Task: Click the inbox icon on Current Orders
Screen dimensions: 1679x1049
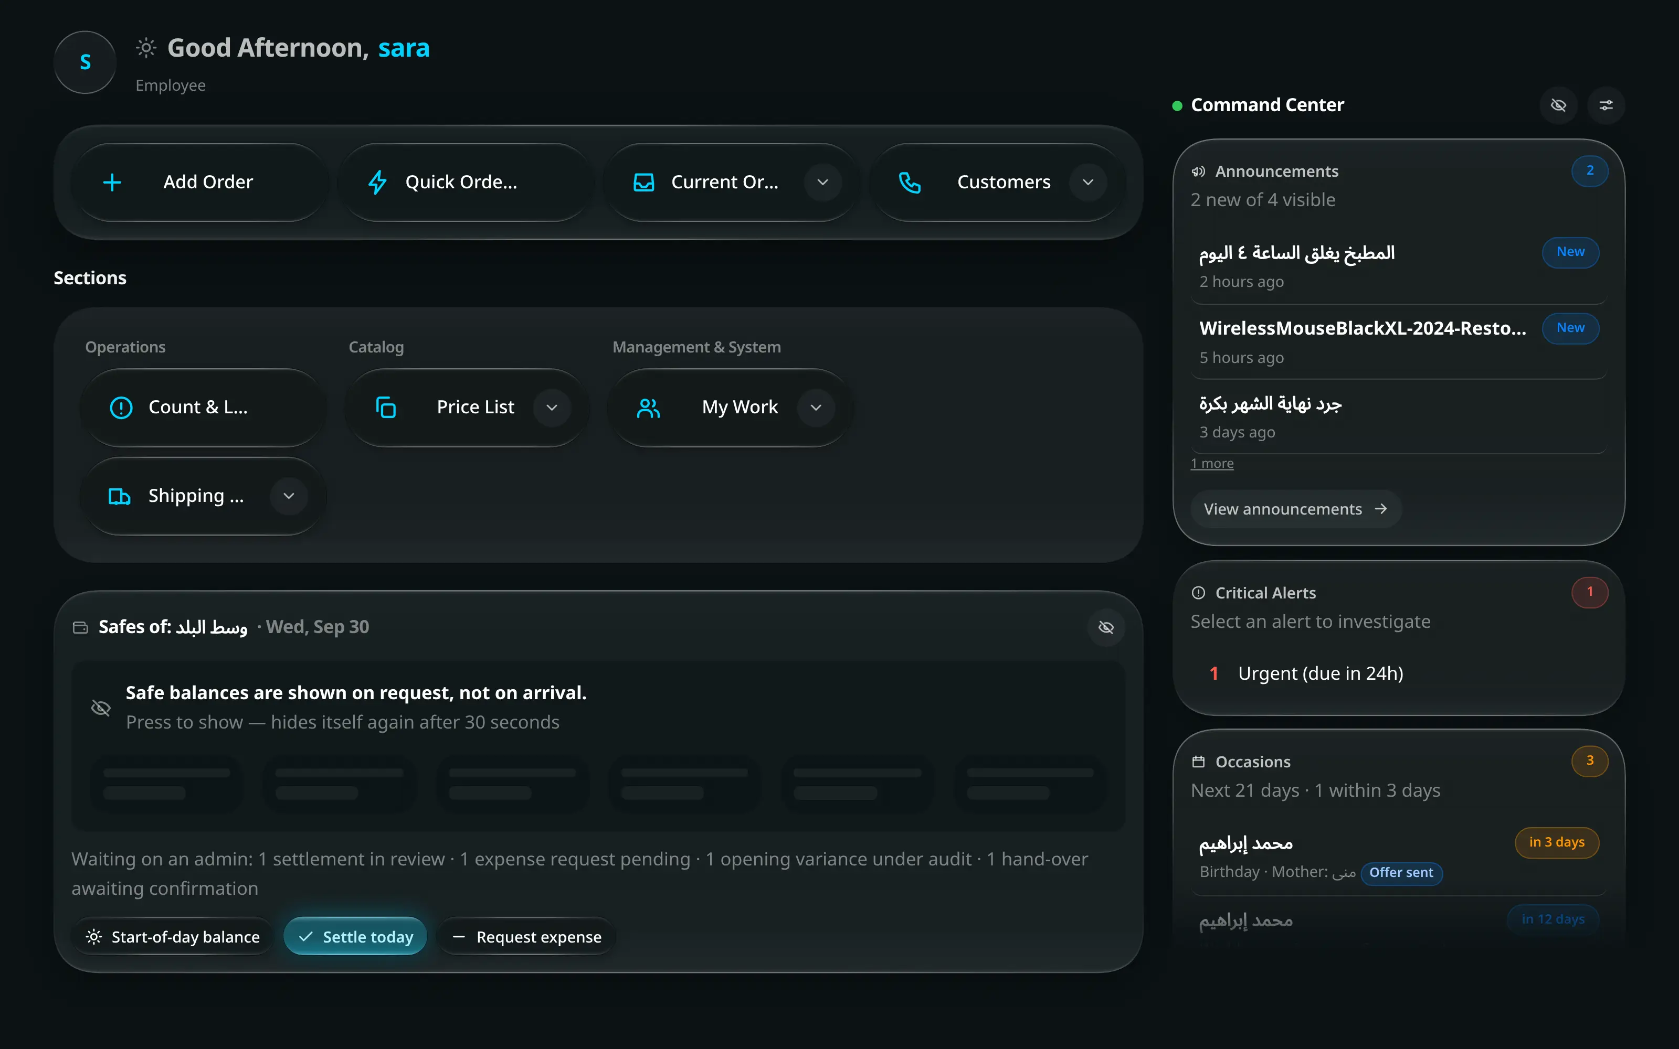Action: [x=644, y=183]
